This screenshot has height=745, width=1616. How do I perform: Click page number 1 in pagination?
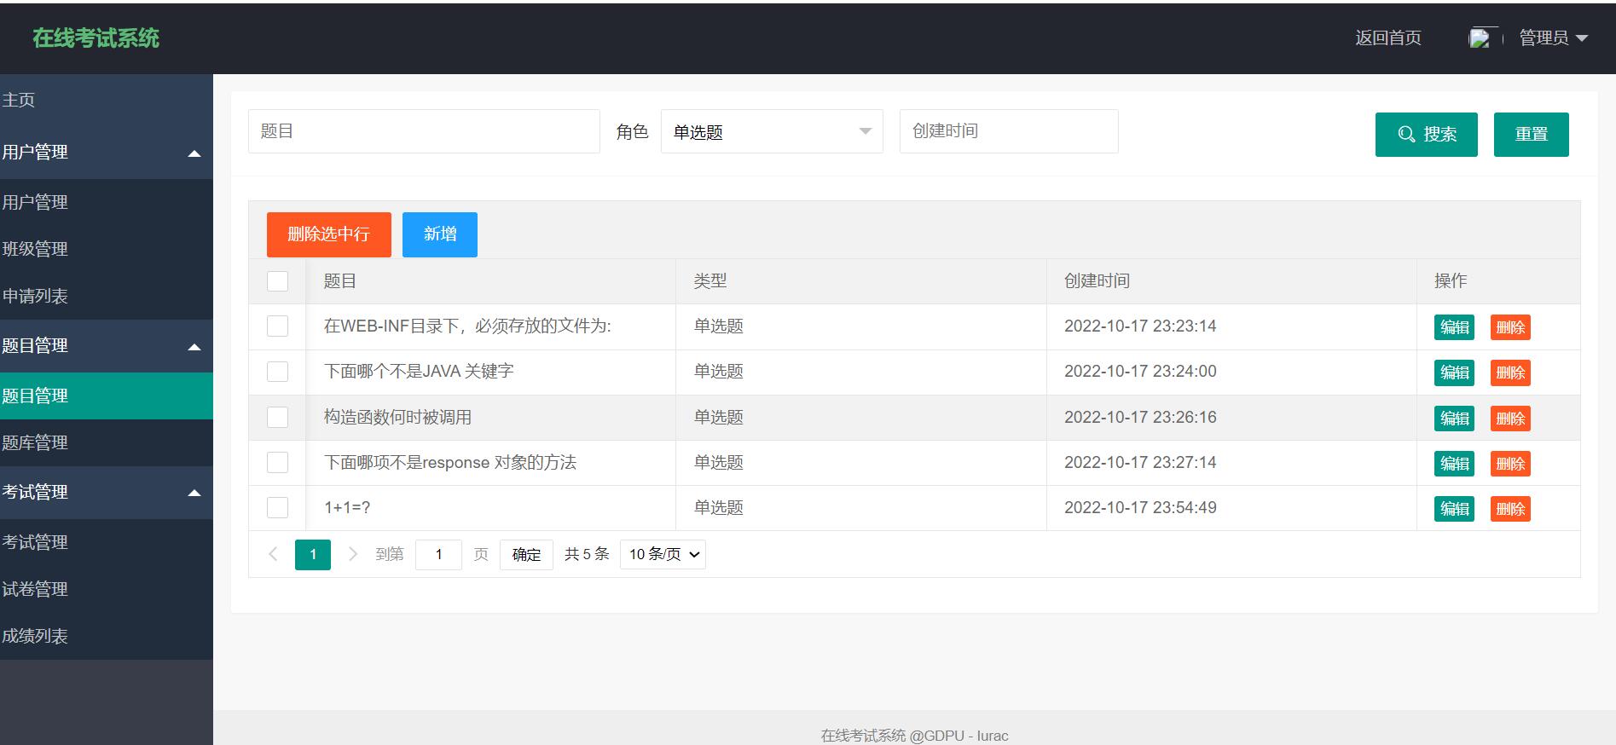313,554
